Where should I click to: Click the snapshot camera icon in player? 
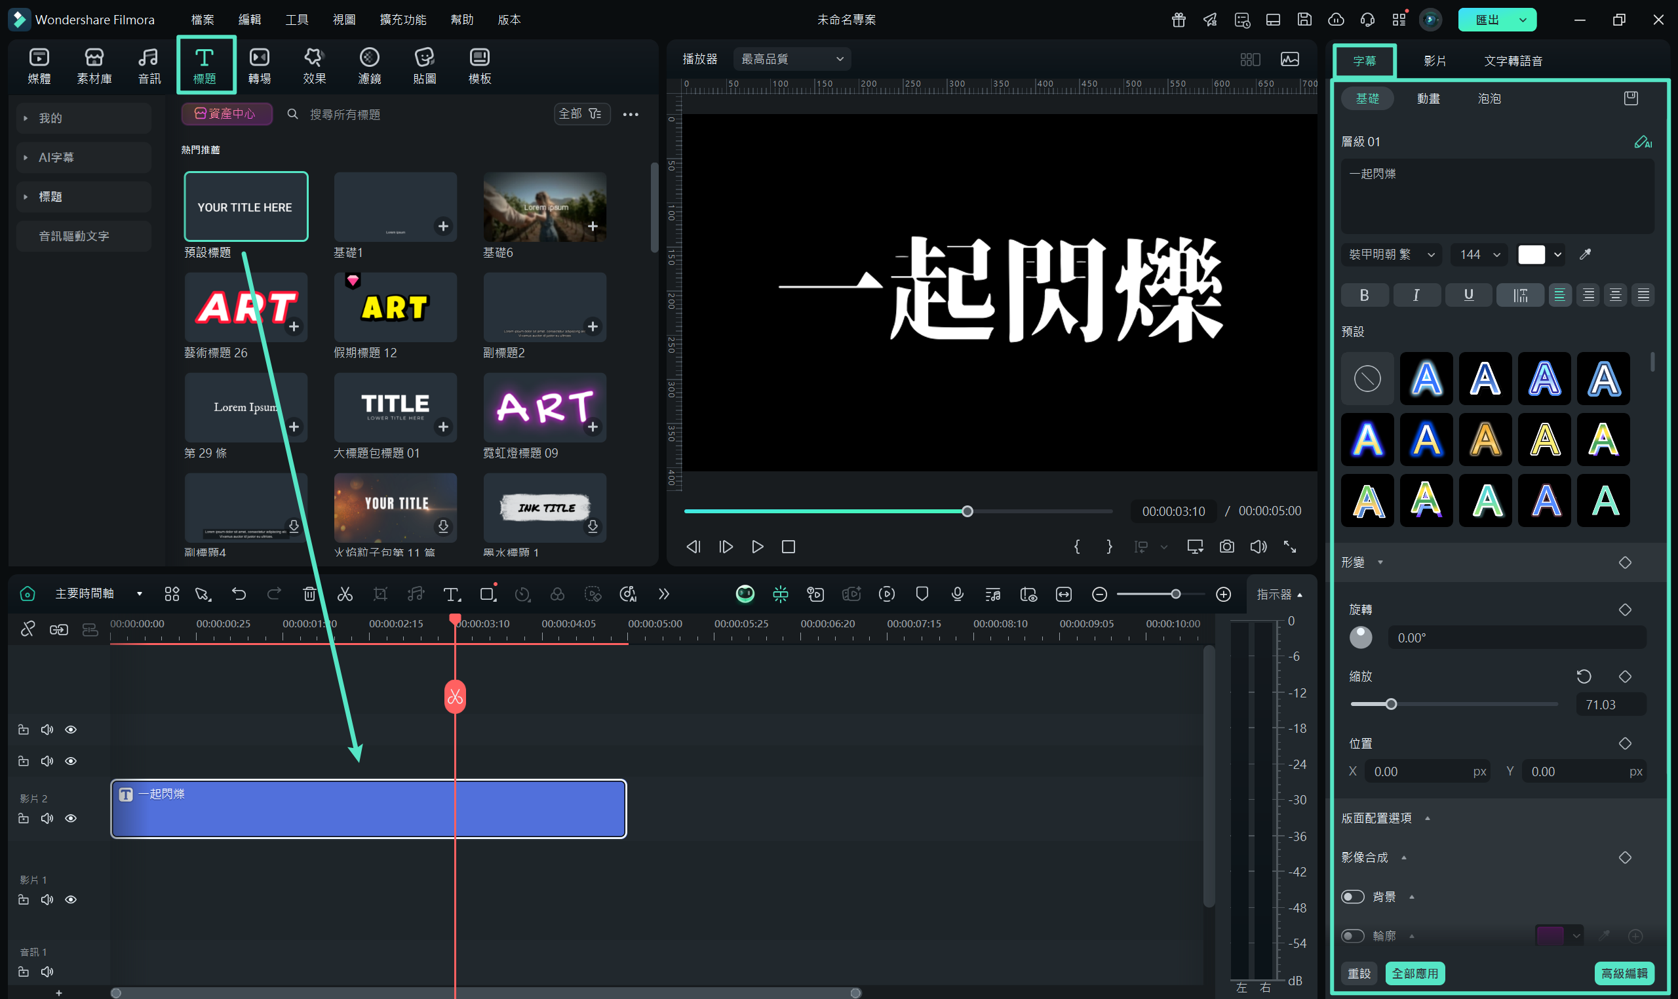(1226, 547)
